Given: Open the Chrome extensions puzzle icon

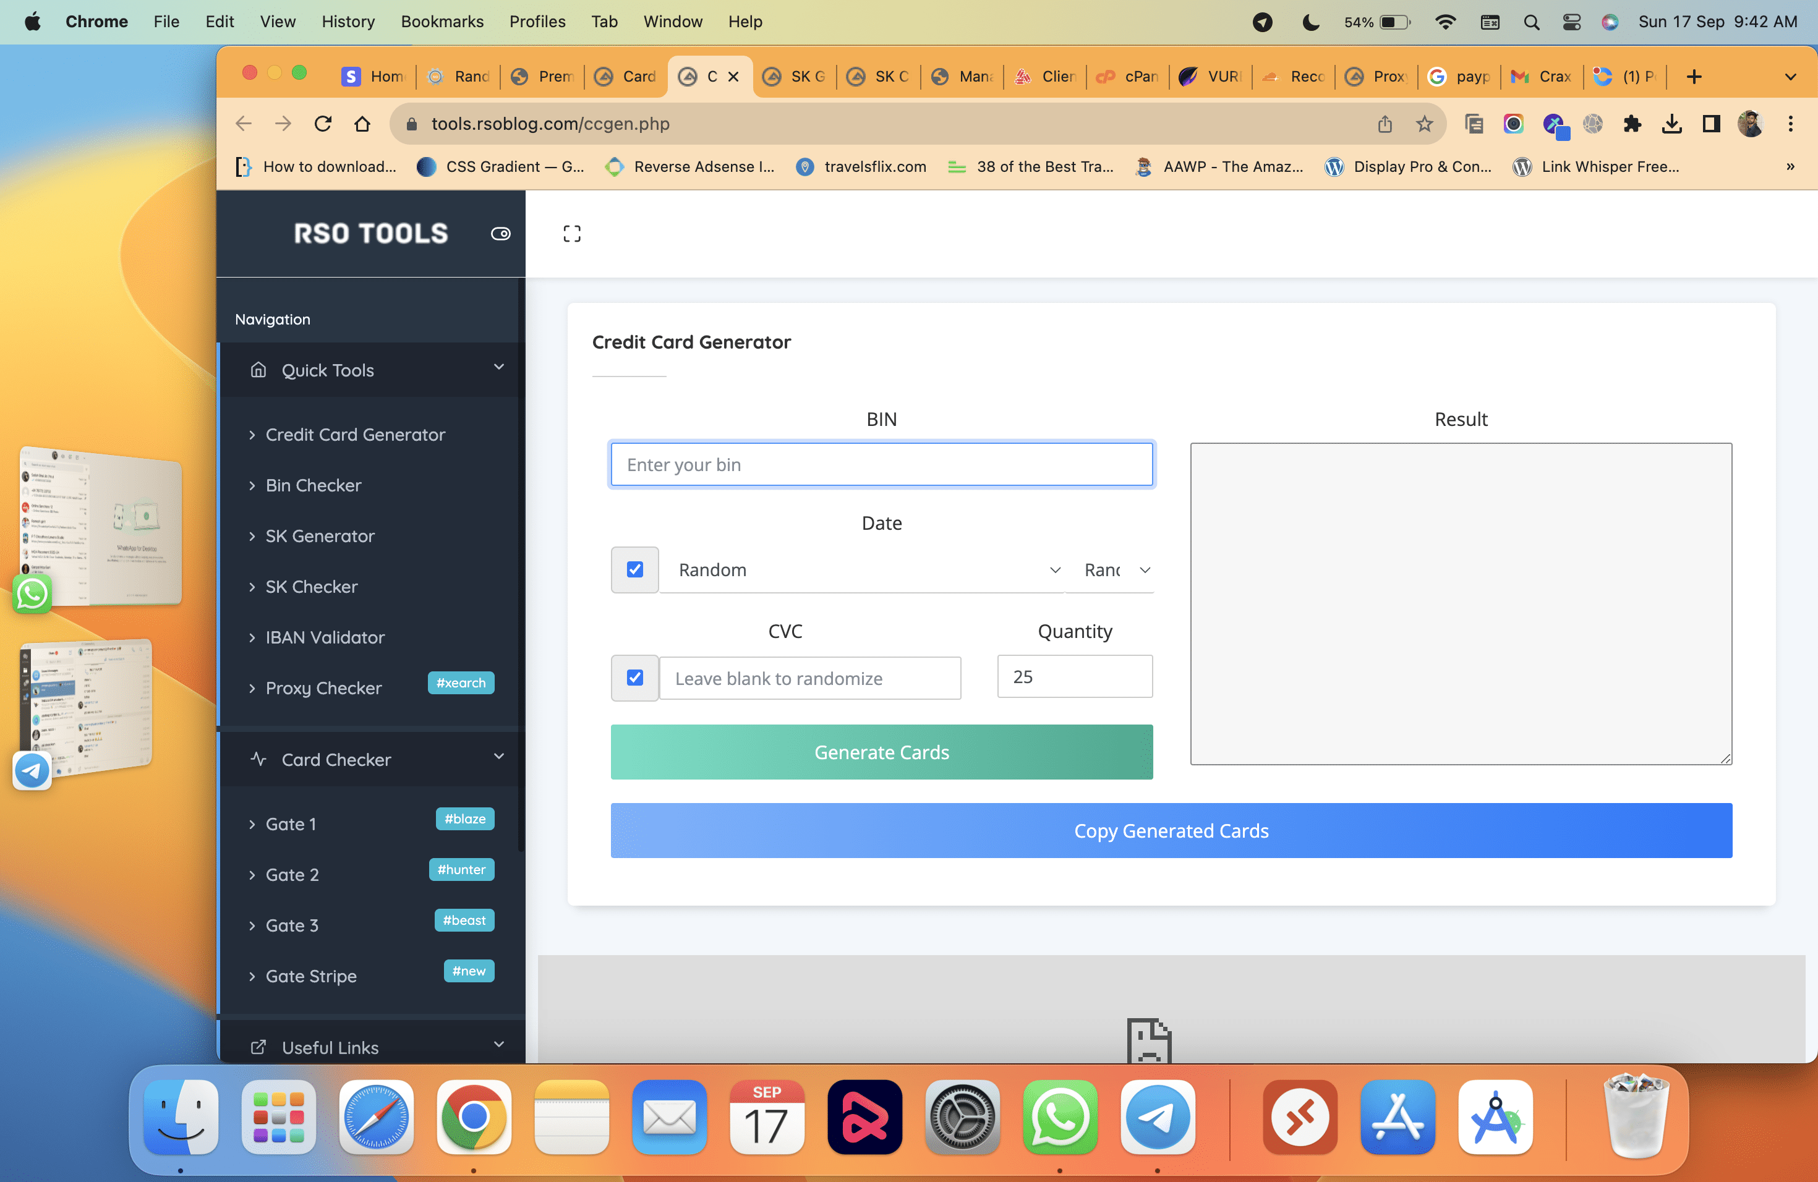Looking at the screenshot, I should [1632, 124].
